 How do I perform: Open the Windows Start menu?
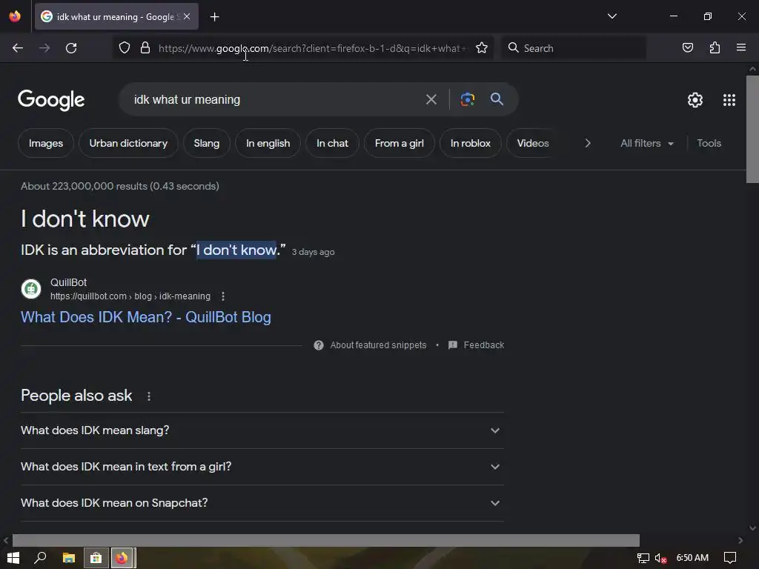13,558
